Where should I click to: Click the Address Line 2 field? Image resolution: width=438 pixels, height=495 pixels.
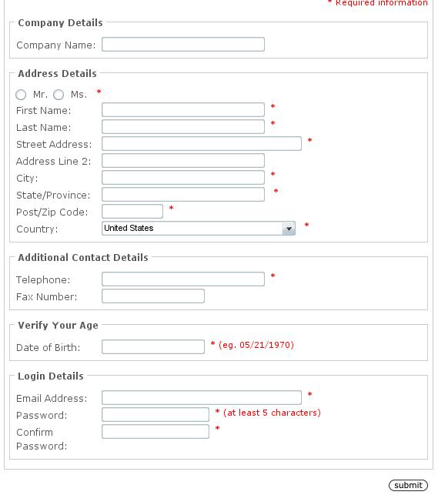[183, 160]
